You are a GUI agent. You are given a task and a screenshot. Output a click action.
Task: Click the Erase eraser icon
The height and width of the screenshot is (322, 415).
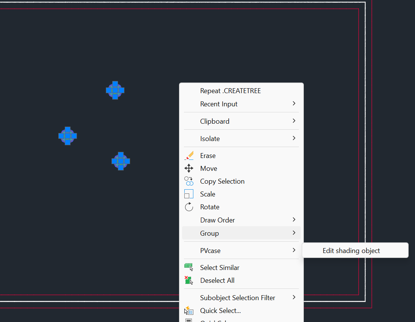(x=189, y=156)
